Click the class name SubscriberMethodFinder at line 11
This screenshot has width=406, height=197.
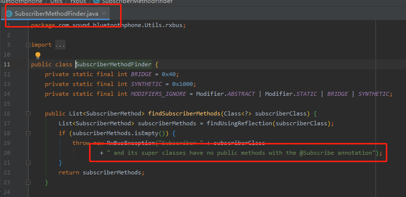point(113,64)
